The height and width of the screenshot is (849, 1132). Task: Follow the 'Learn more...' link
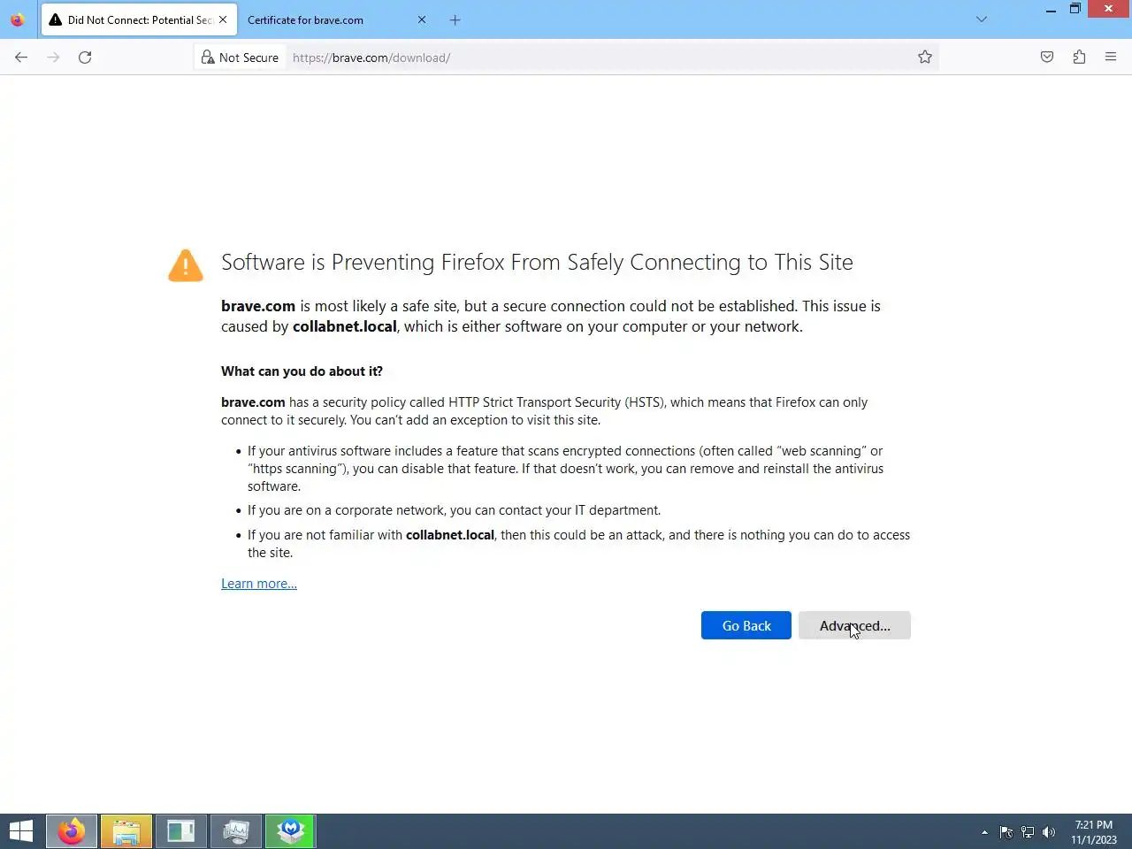tap(259, 584)
